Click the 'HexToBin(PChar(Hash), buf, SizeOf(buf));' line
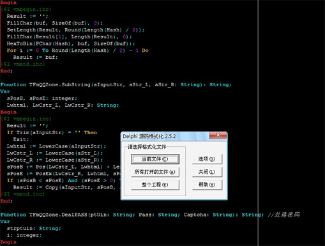This screenshot has height=246, width=325. pyautogui.click(x=71, y=43)
